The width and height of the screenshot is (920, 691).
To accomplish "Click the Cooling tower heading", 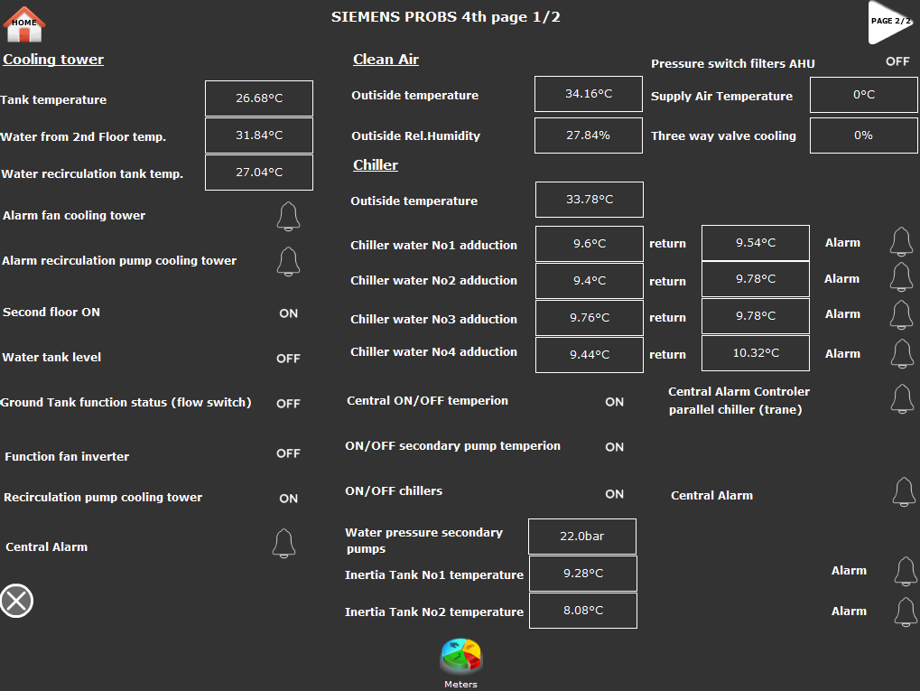I will (53, 60).
